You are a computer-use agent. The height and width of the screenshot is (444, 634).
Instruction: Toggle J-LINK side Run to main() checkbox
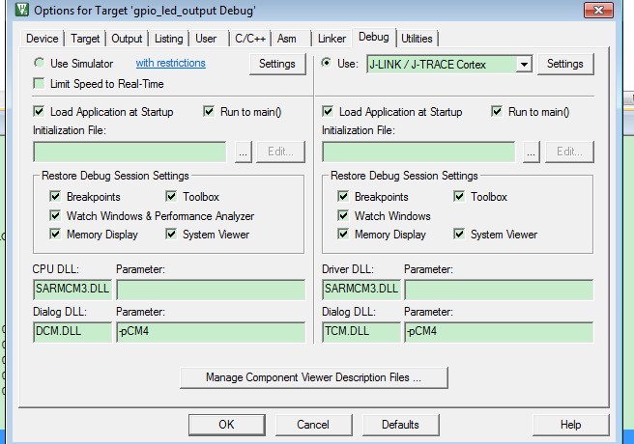[x=497, y=111]
